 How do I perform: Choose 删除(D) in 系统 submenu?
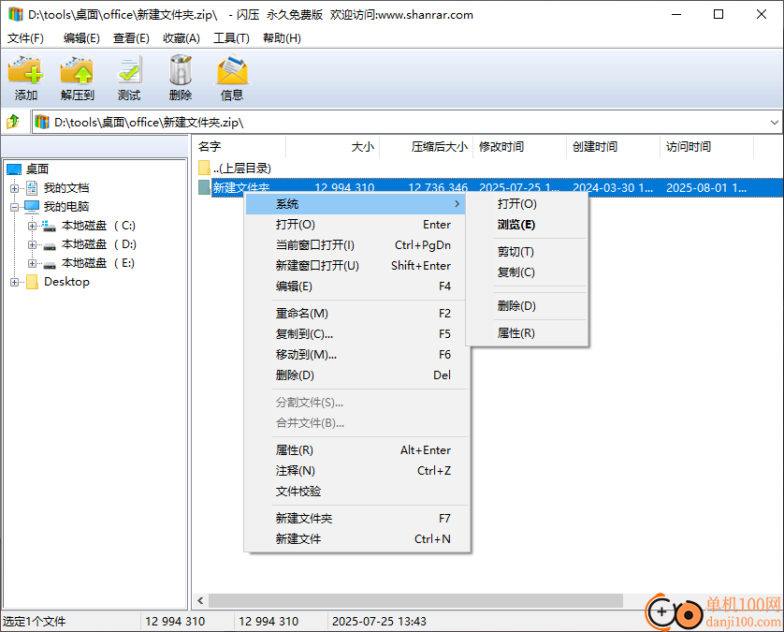527,306
